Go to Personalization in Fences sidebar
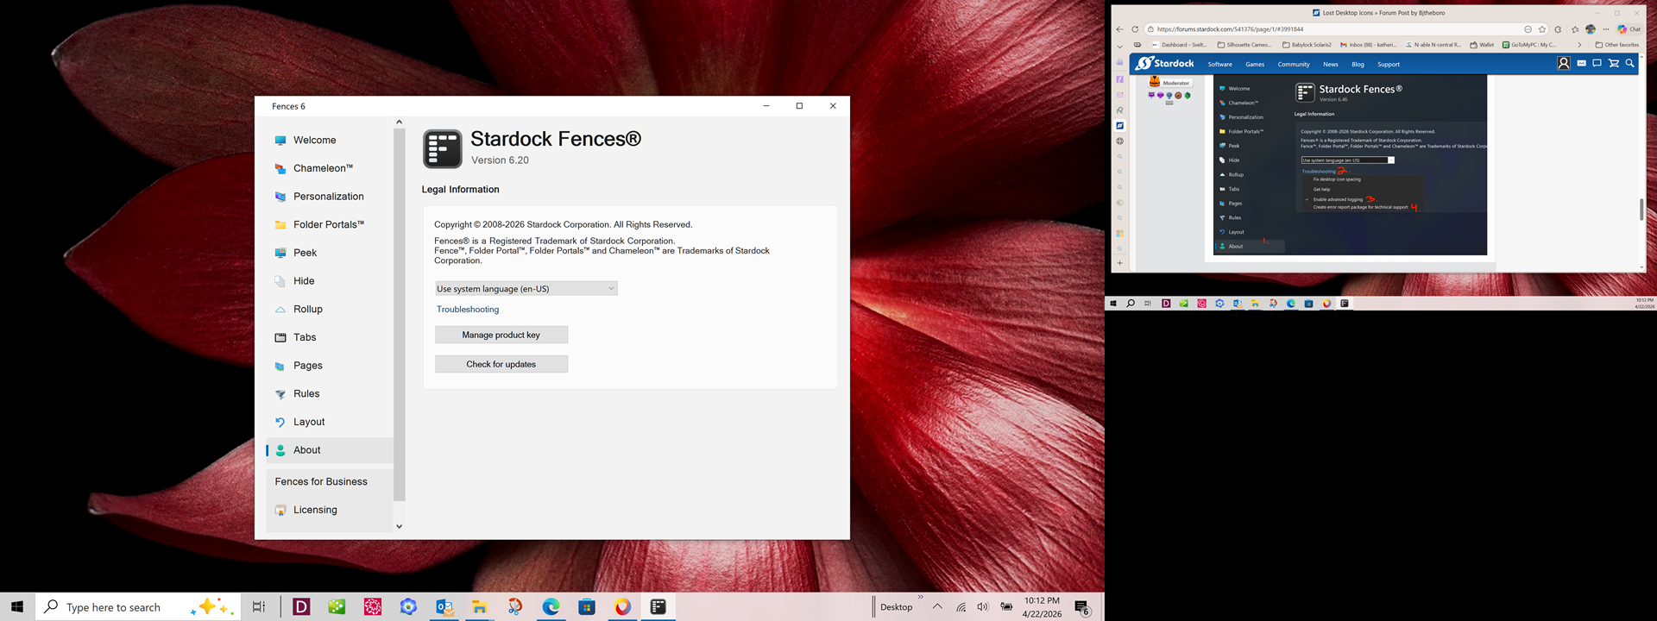The image size is (1657, 621). [x=330, y=197]
